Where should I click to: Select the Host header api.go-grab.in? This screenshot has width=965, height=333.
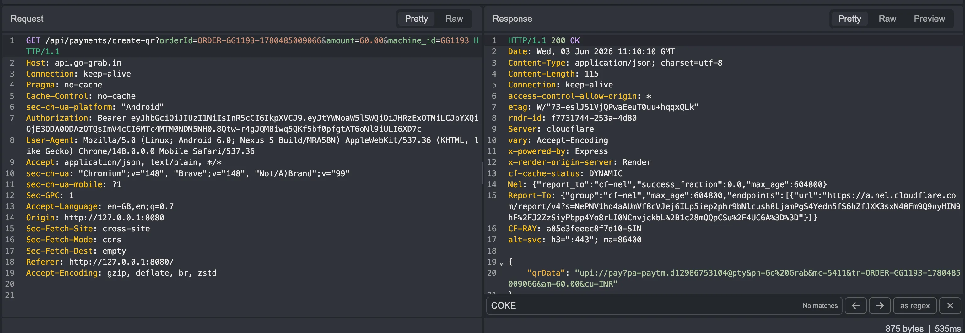point(73,63)
